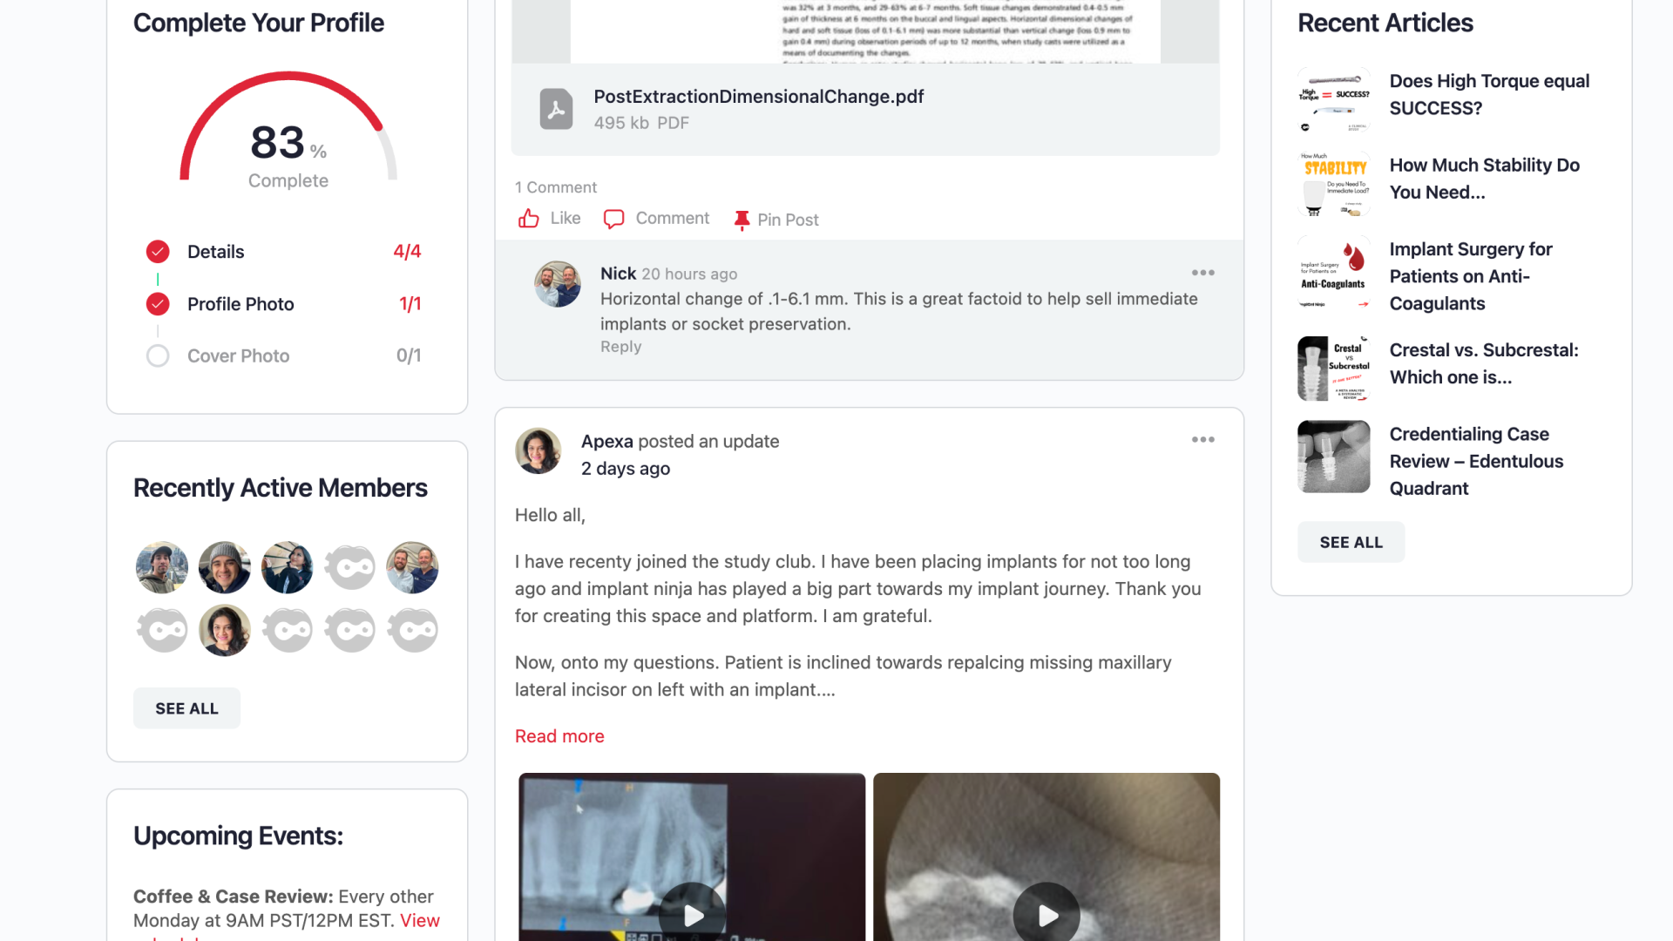Image resolution: width=1673 pixels, height=941 pixels.
Task: Click the 83% profile completion gauge
Action: (288, 131)
